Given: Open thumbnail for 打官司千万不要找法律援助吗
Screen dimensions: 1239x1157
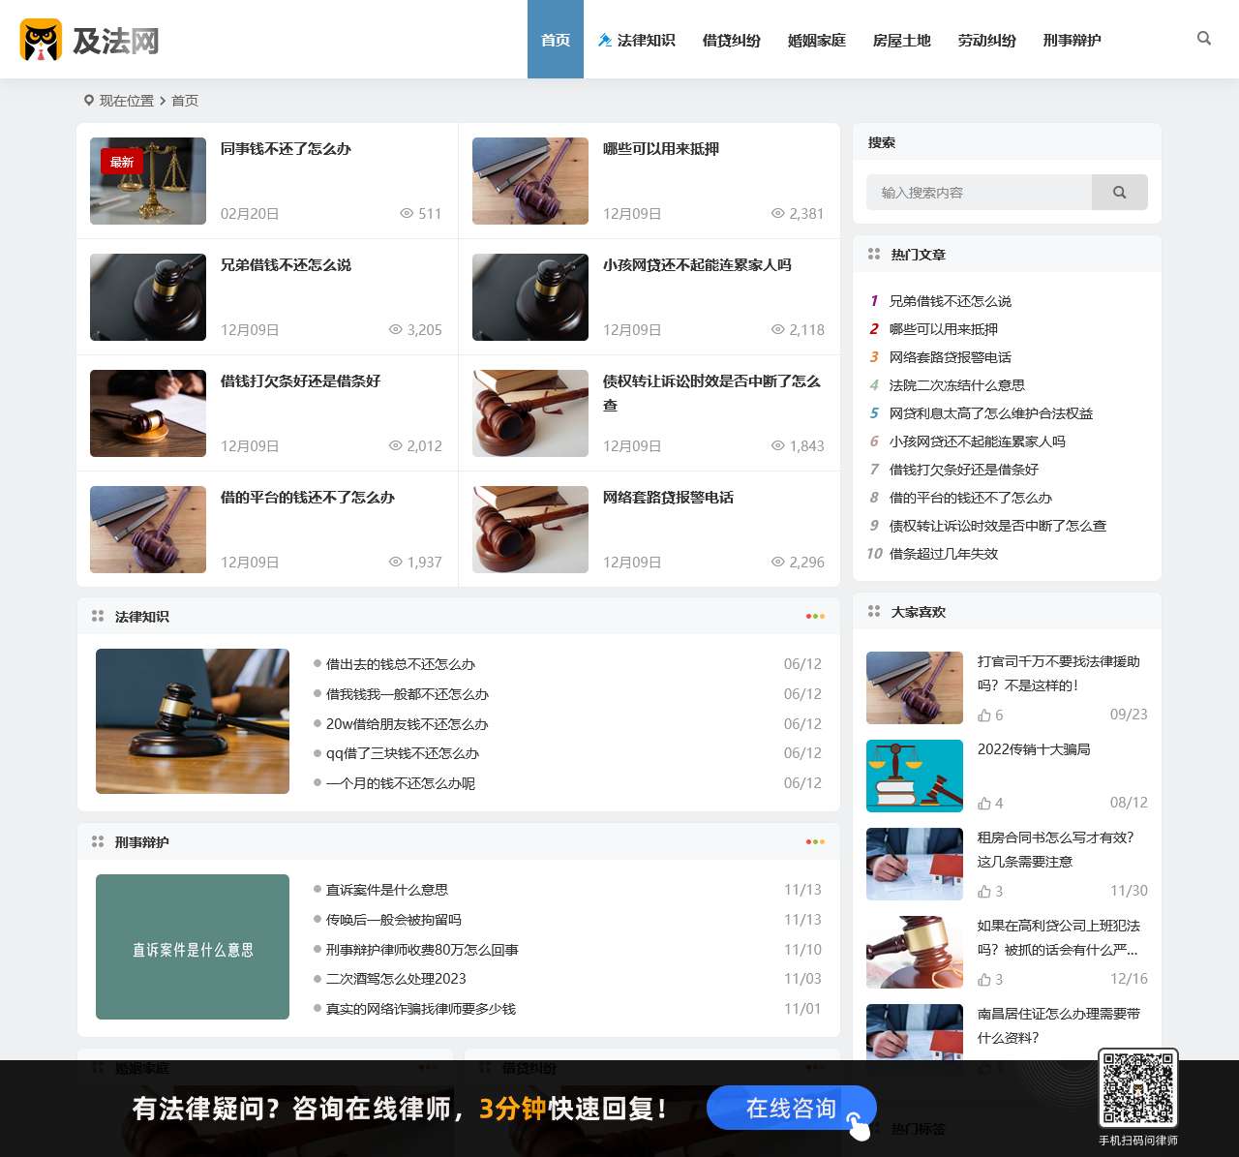Looking at the screenshot, I should point(915,687).
